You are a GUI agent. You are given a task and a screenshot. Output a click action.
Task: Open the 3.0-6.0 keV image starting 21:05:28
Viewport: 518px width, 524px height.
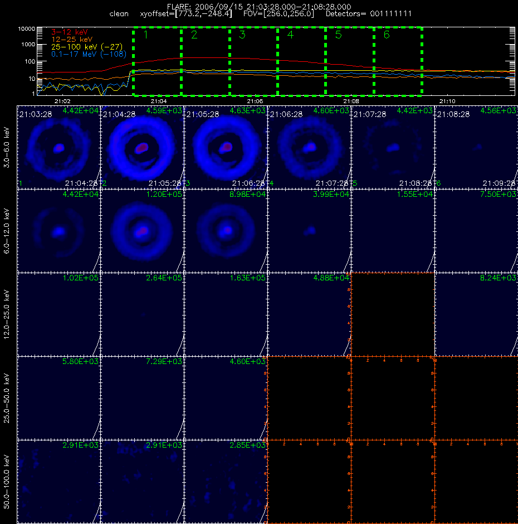pos(226,147)
